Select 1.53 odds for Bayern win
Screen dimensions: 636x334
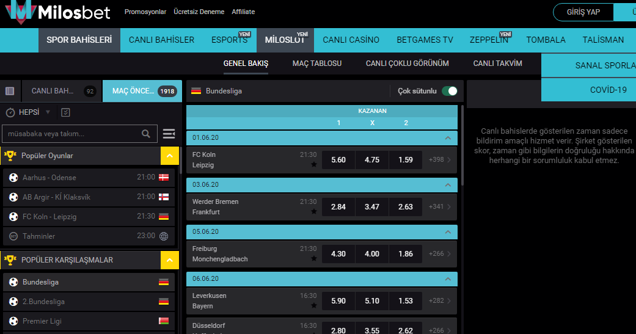[406, 301]
